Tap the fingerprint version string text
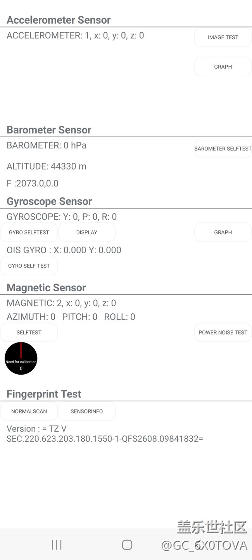Image resolution: width=252 pixels, height=560 pixels. pyautogui.click(x=105, y=434)
